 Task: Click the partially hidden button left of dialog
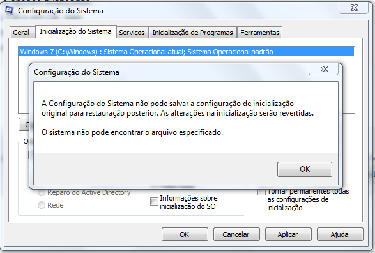pyautogui.click(x=24, y=125)
